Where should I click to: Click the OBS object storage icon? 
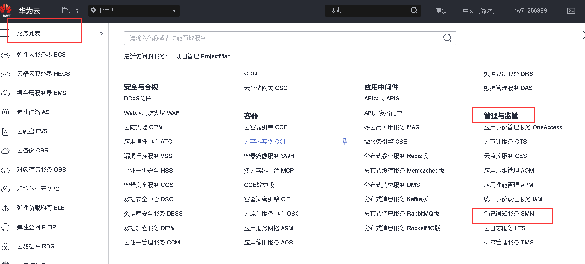pyautogui.click(x=5, y=170)
